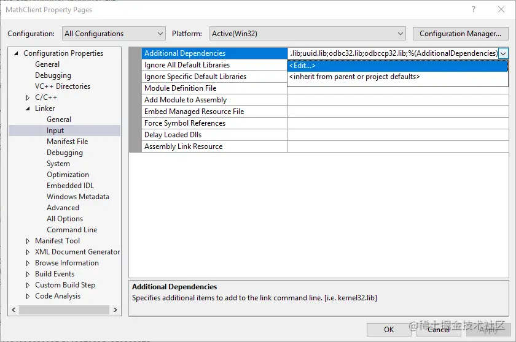
Task: Click the tree scrollbar right arrow
Action: coord(115,310)
